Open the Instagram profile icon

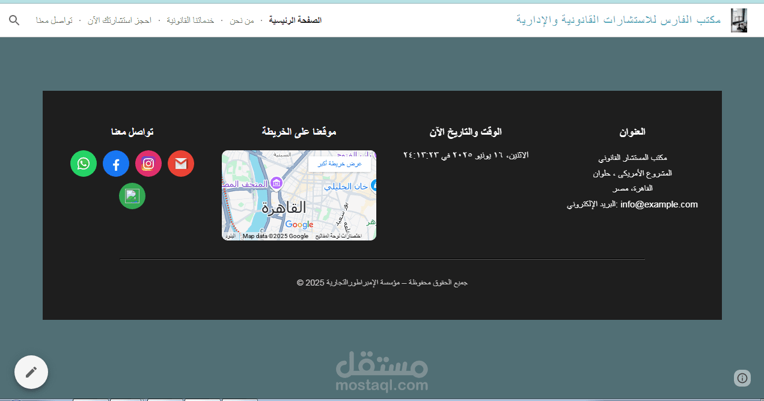click(148, 164)
